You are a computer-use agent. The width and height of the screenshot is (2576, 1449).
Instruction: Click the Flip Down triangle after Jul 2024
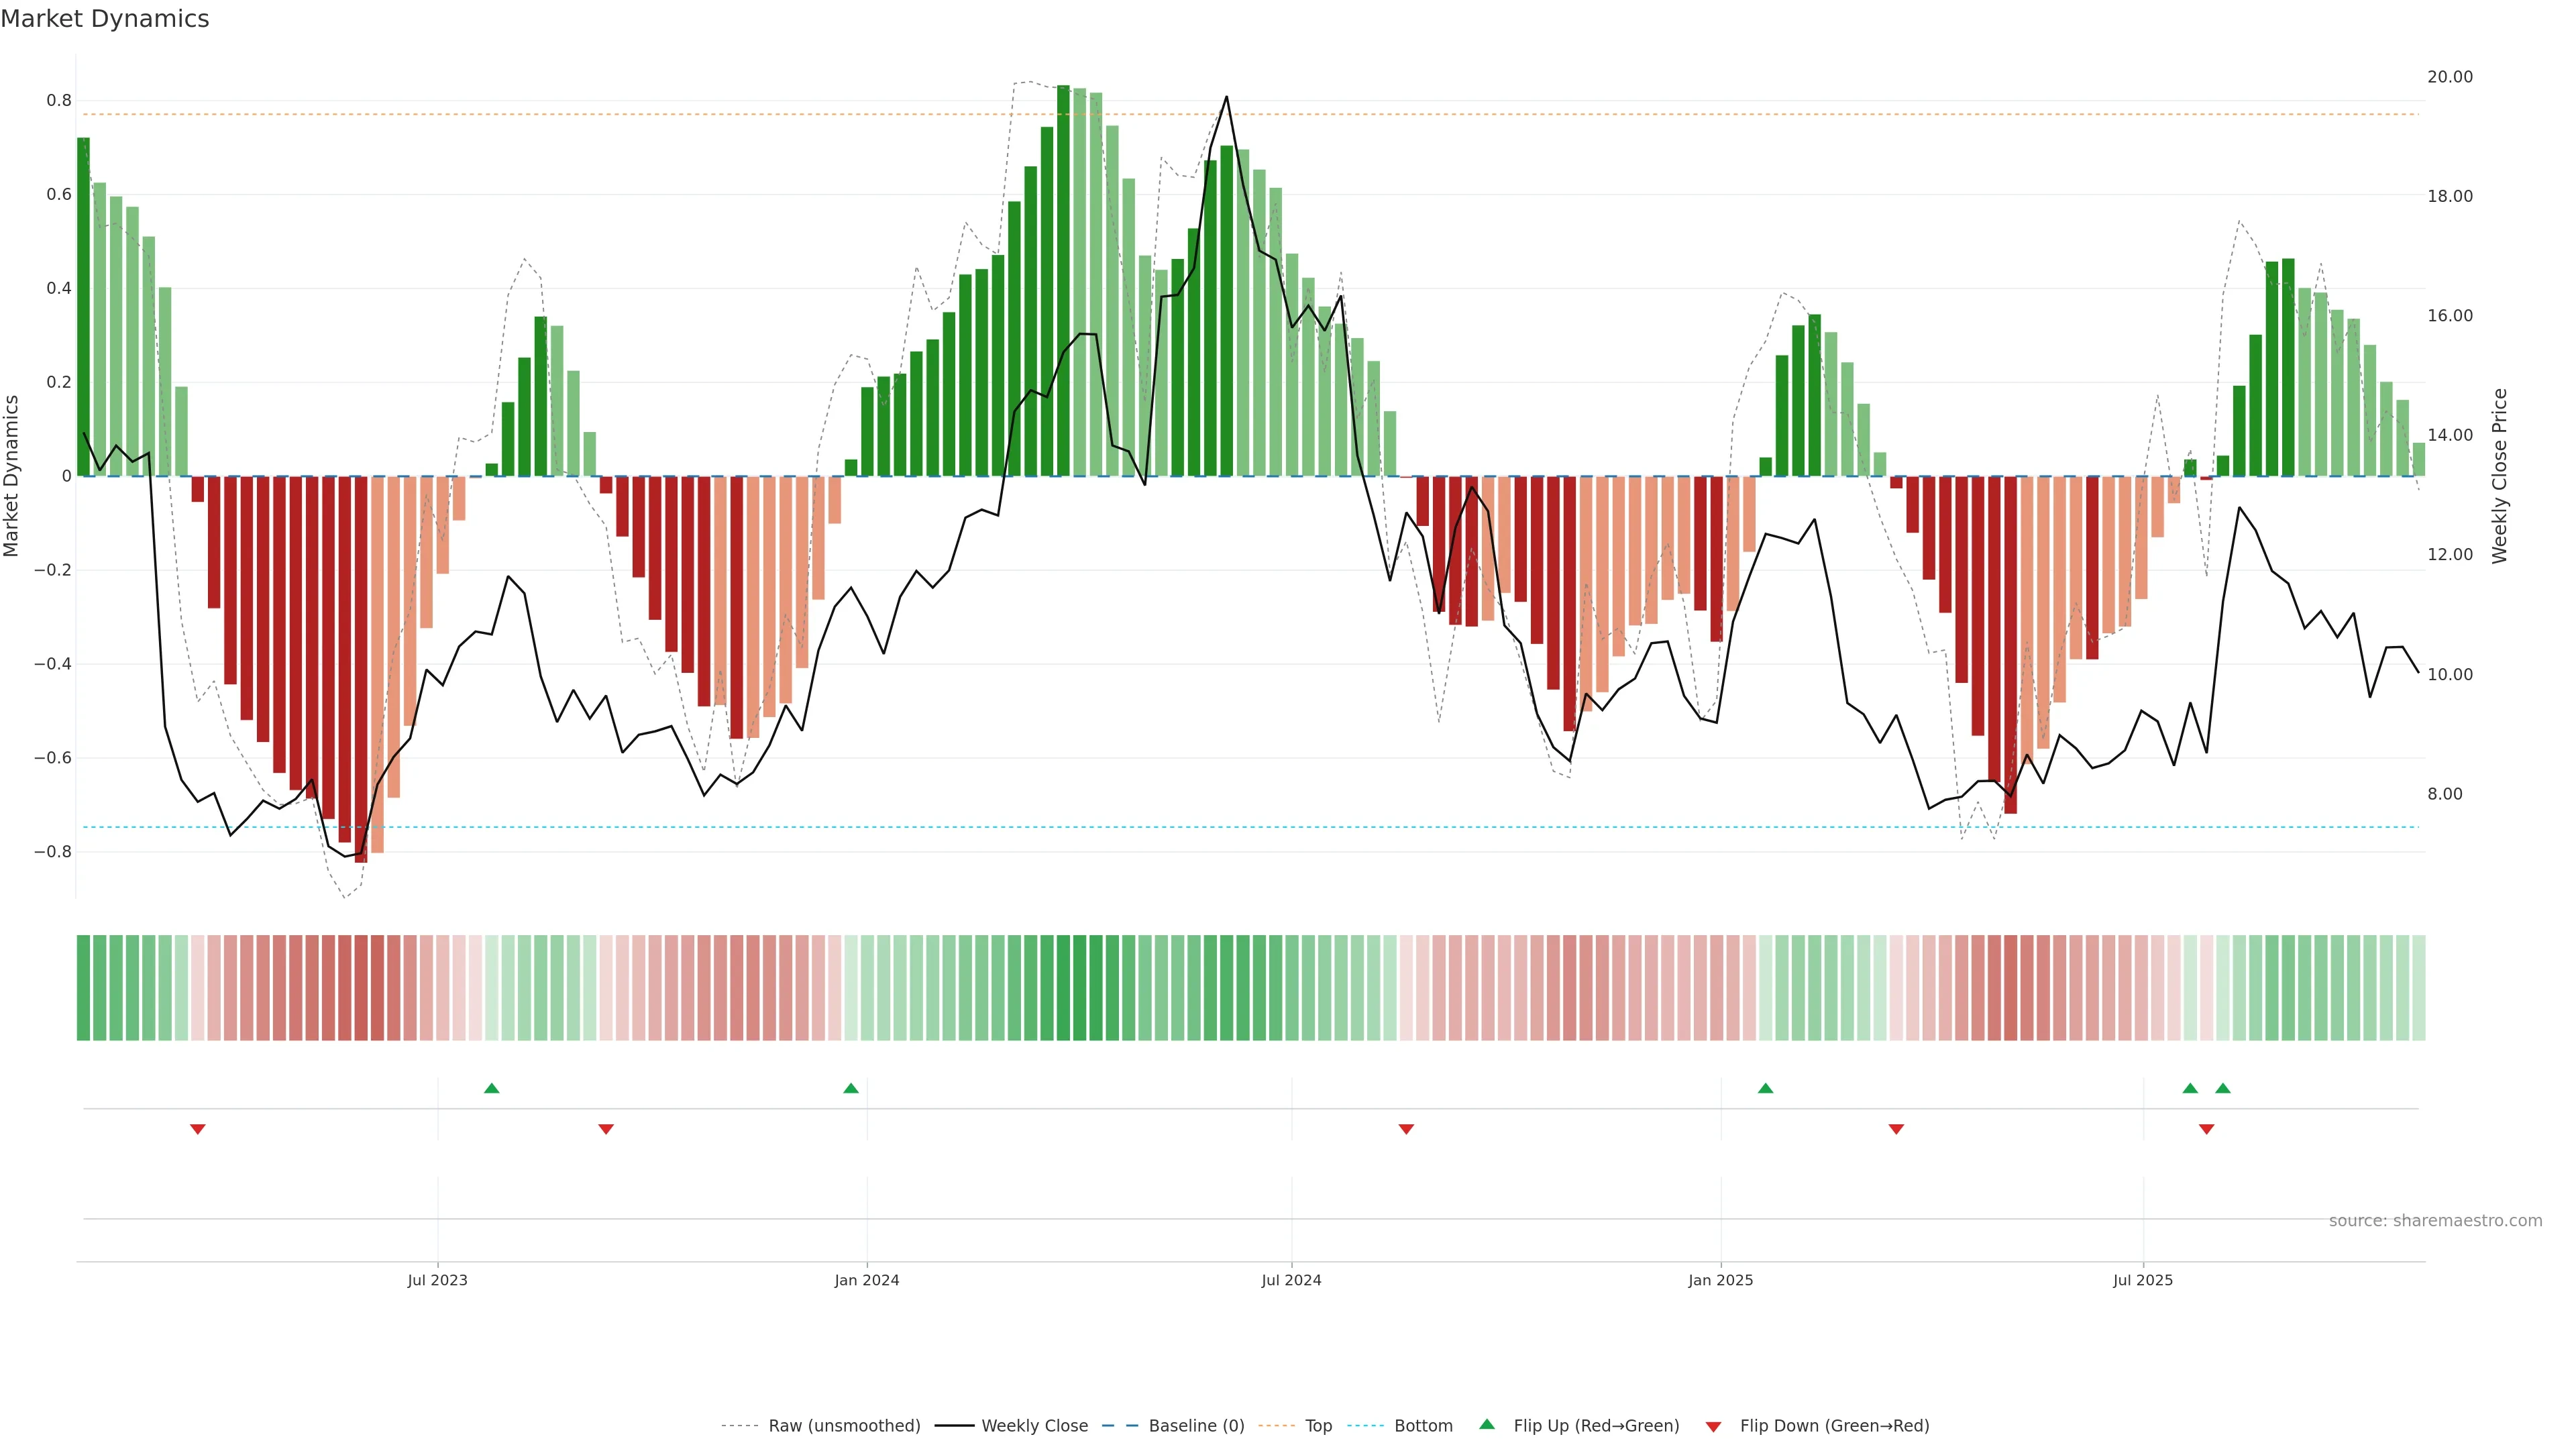1406,1129
